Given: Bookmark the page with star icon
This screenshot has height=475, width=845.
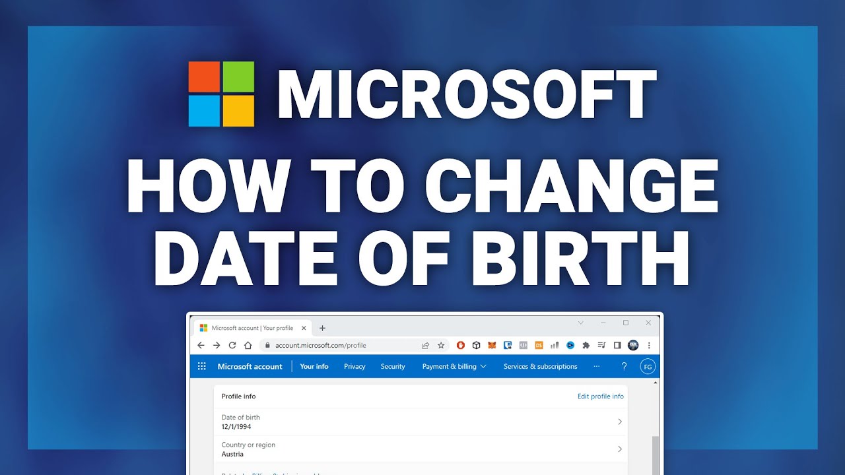Looking at the screenshot, I should 441,345.
